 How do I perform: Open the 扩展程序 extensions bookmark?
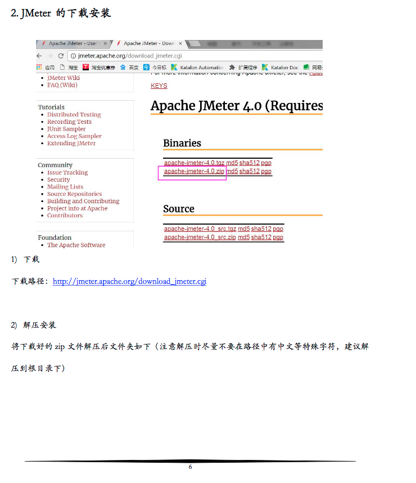coord(243,67)
